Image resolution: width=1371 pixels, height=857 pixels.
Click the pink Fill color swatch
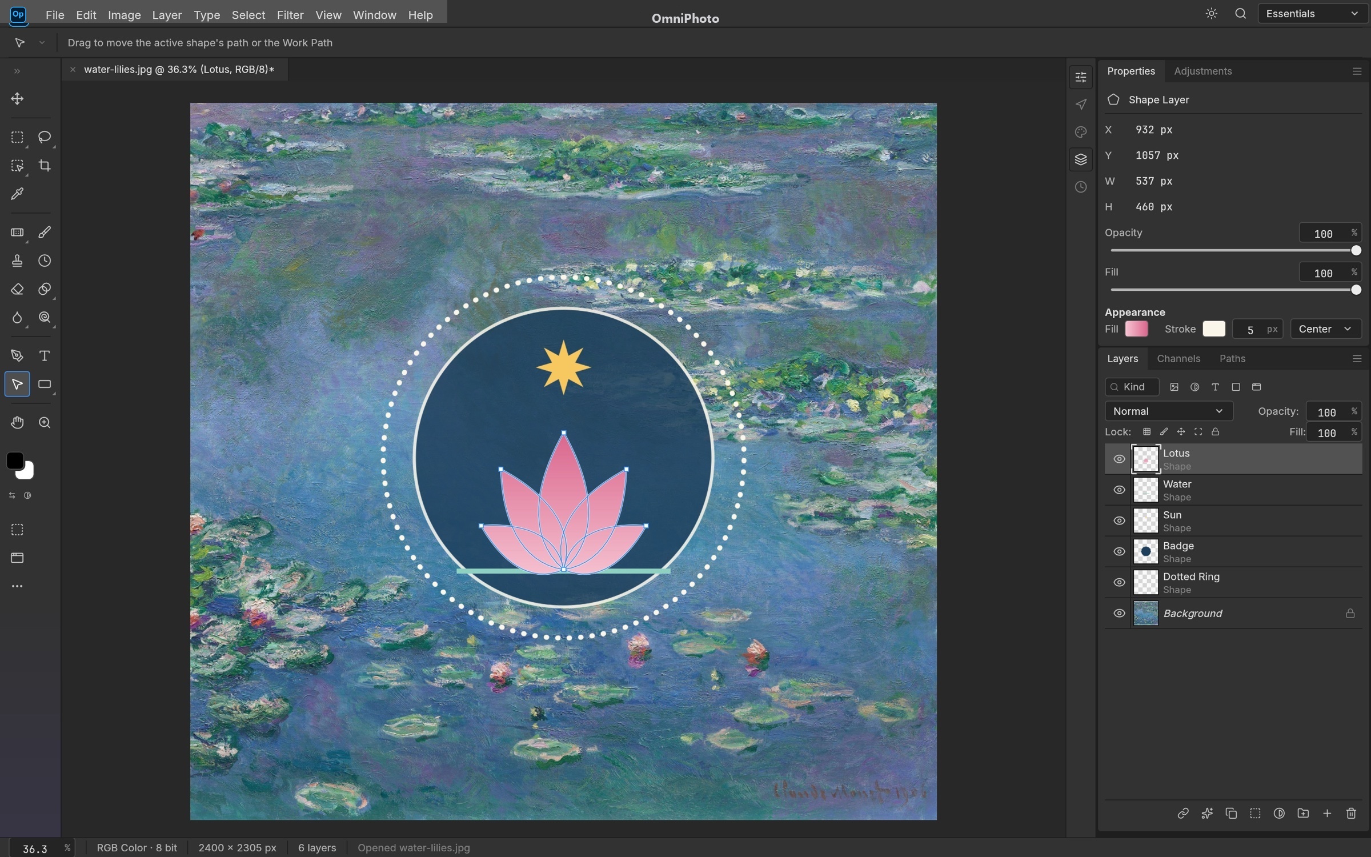[x=1136, y=329]
